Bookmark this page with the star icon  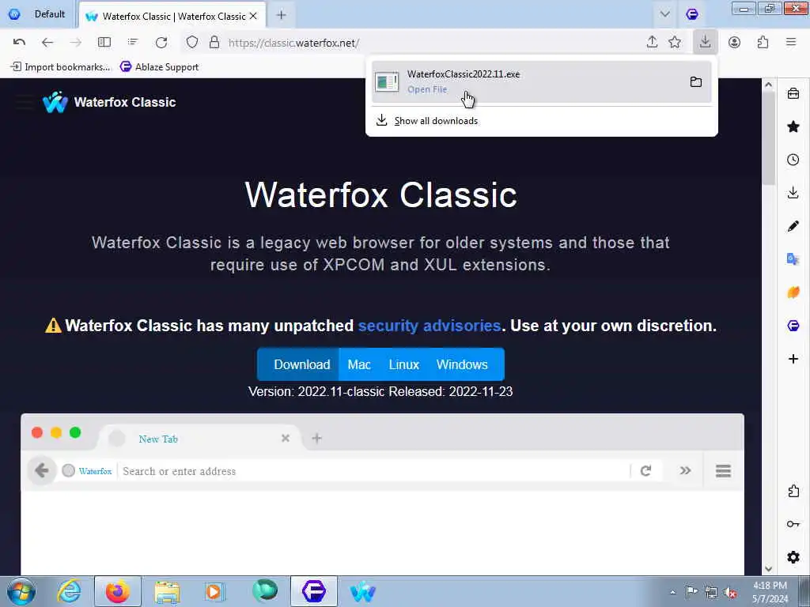point(675,43)
